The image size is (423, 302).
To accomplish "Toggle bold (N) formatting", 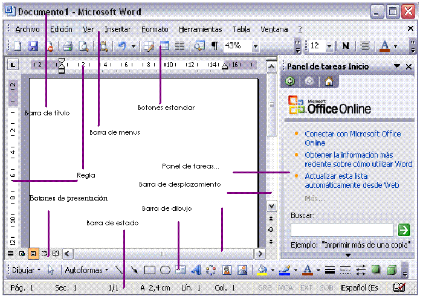I will click(346, 46).
